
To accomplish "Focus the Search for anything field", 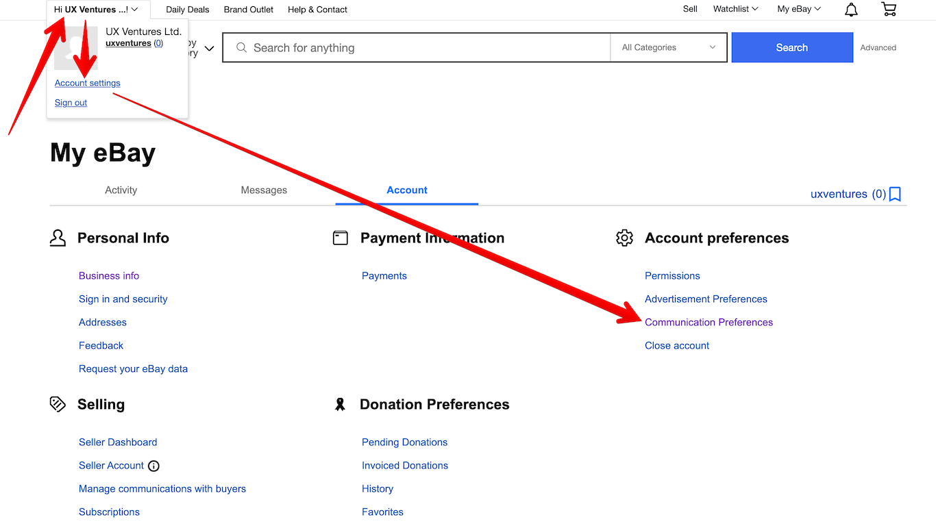I will [417, 48].
